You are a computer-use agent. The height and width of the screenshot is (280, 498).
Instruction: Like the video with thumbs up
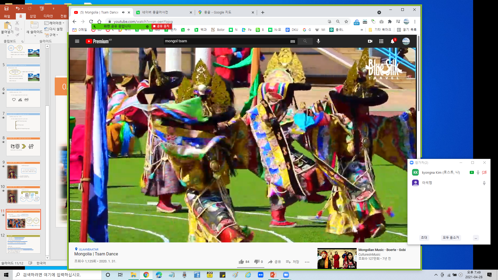tap(244, 262)
